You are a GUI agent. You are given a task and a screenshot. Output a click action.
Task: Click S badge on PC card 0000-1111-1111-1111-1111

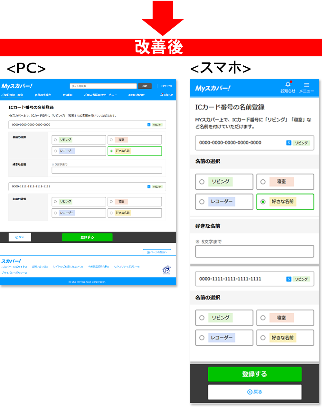pyautogui.click(x=149, y=186)
